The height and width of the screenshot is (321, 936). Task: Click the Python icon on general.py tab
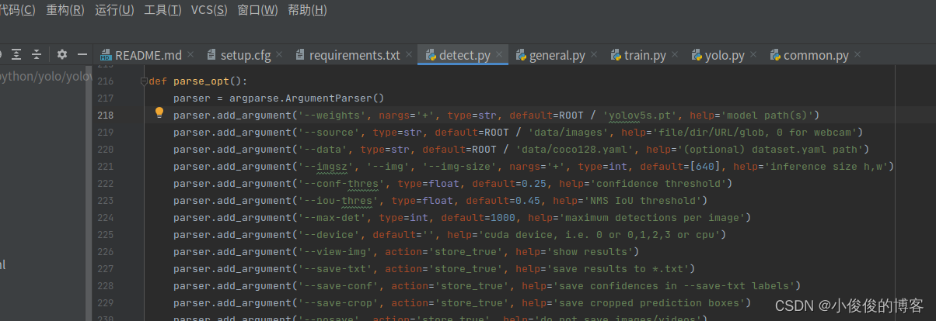click(x=520, y=55)
